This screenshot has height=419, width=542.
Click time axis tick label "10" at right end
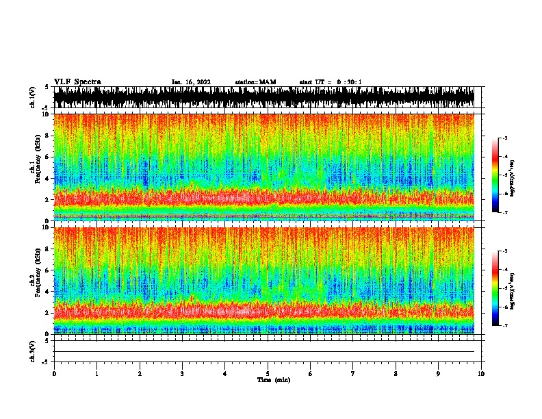481,374
